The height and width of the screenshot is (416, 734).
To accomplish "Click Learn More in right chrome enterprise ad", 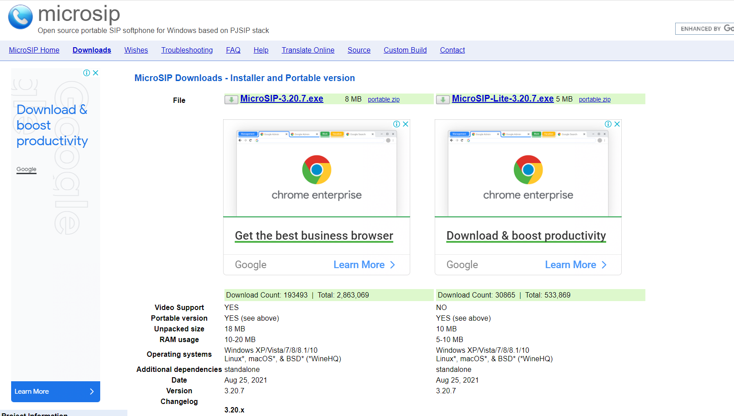I will [571, 265].
